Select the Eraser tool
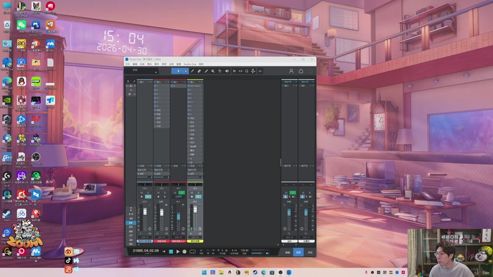Image resolution: width=493 pixels, height=277 pixels. click(199, 71)
